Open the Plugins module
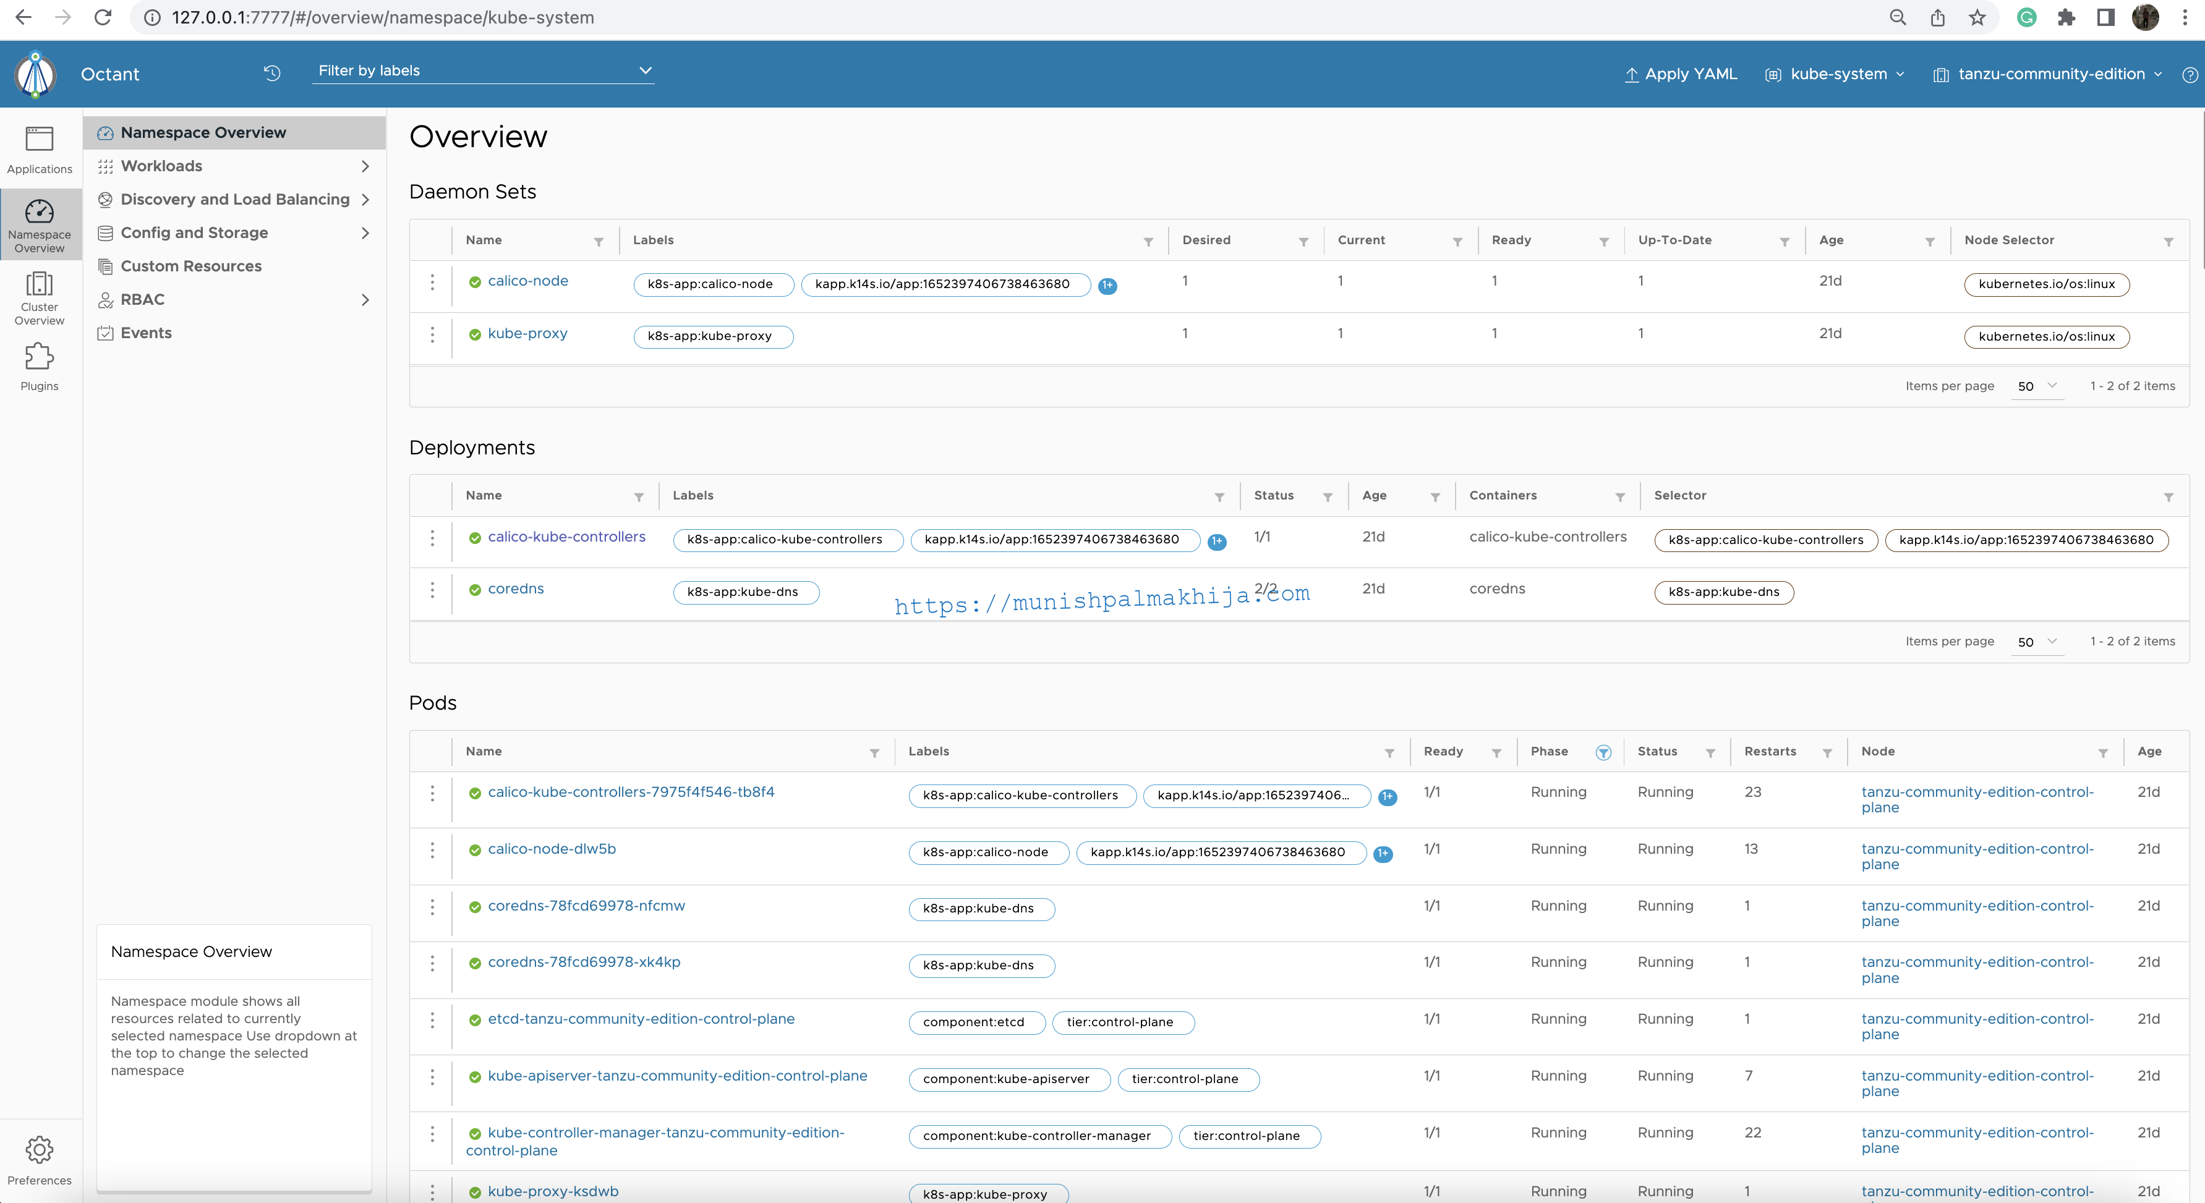The image size is (2205, 1203). [x=40, y=366]
